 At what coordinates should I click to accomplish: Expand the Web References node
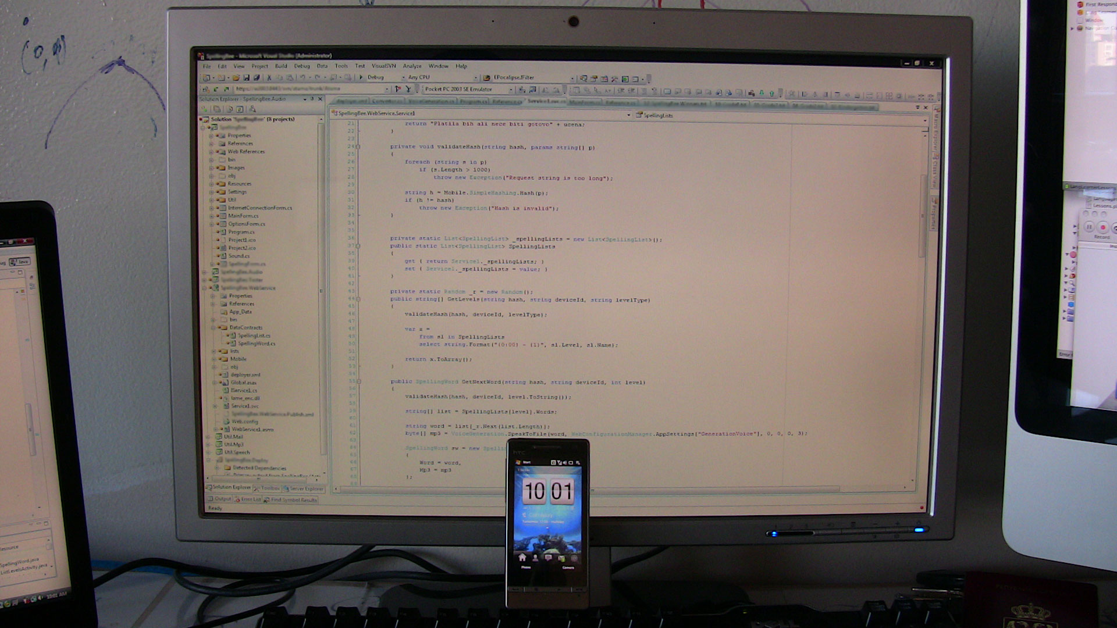point(211,151)
